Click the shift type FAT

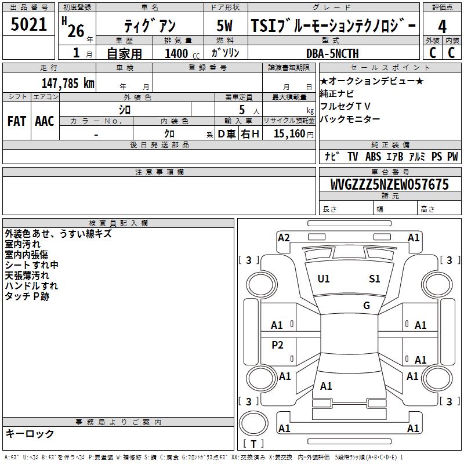17,121
